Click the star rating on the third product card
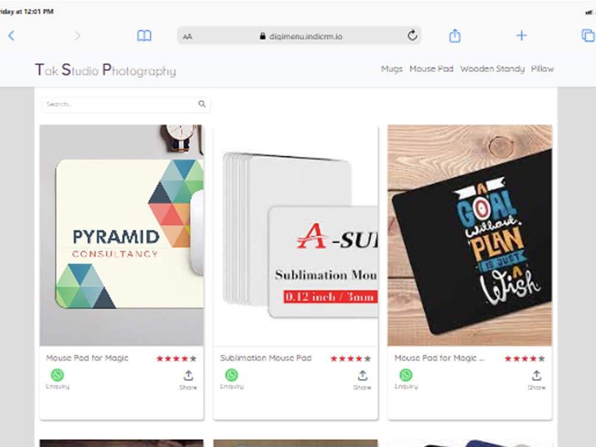Screen dimensions: 596x447 coord(524,358)
